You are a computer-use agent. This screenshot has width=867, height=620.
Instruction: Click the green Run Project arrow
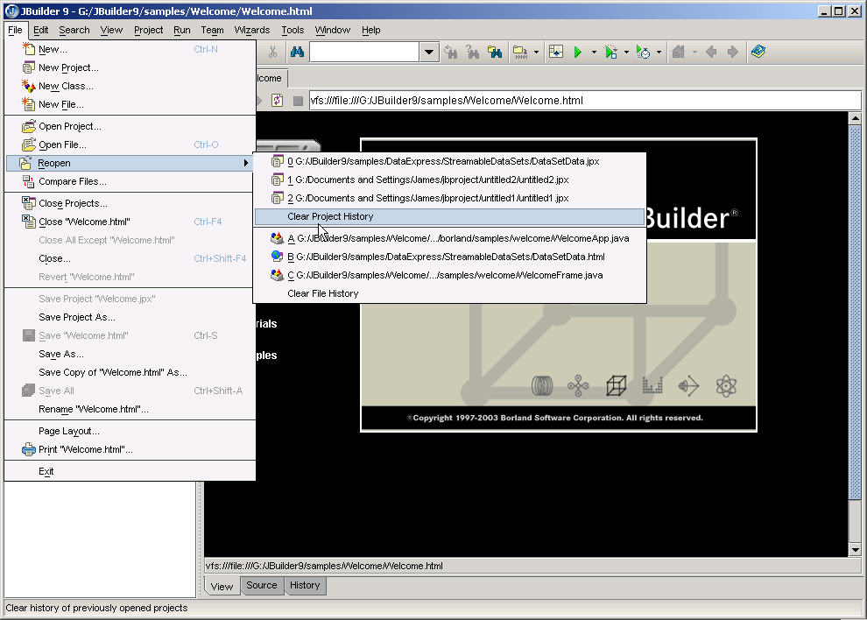click(578, 53)
